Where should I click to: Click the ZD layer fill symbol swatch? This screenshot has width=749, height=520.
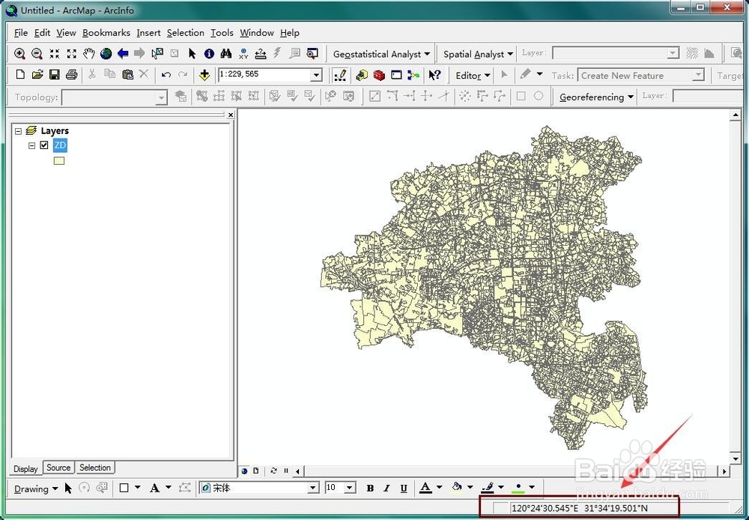click(x=59, y=161)
